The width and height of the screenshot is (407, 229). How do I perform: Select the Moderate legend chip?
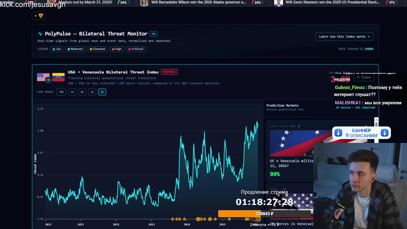click(x=75, y=49)
